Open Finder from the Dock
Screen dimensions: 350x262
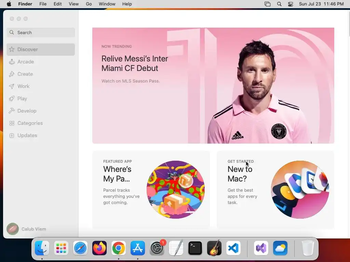[x=42, y=248]
